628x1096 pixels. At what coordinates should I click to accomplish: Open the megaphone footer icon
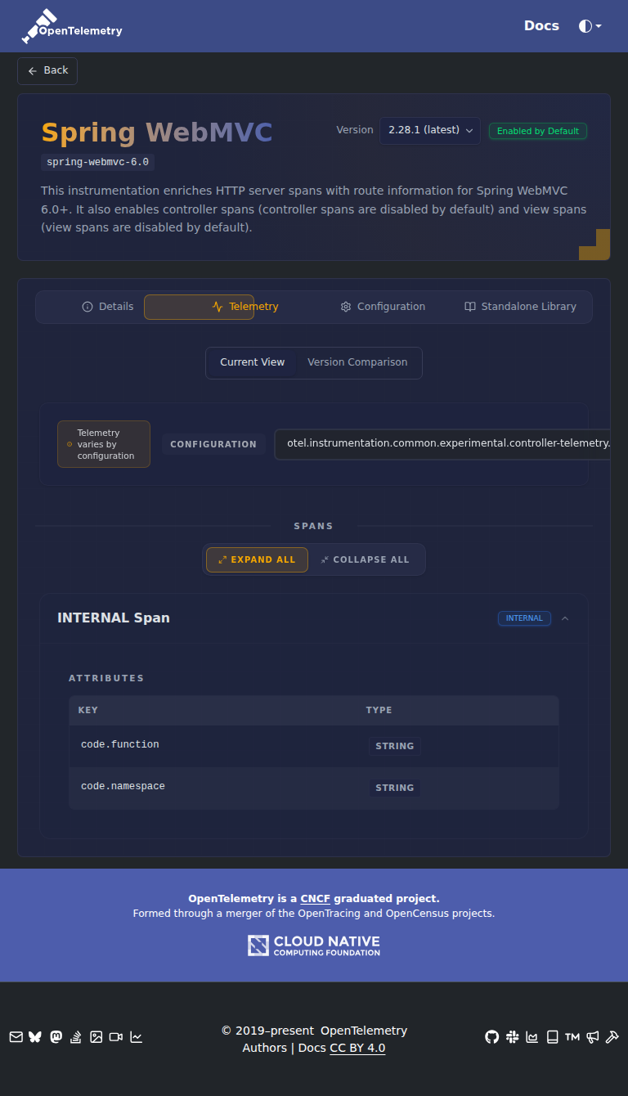[592, 1037]
